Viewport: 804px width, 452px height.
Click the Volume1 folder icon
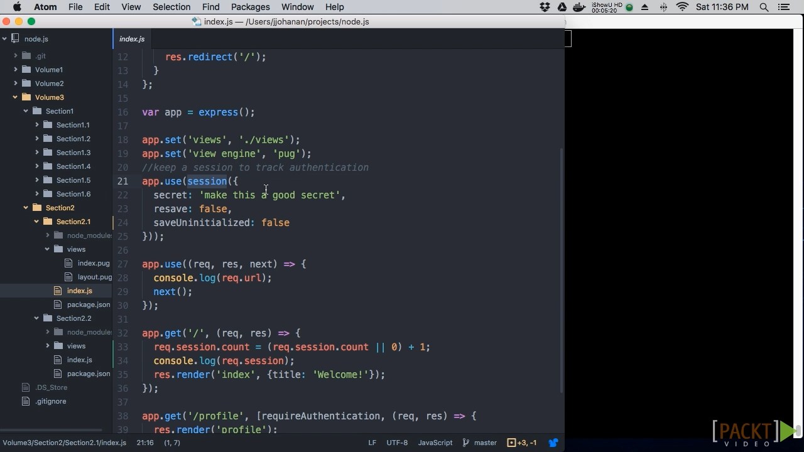pyautogui.click(x=26, y=70)
